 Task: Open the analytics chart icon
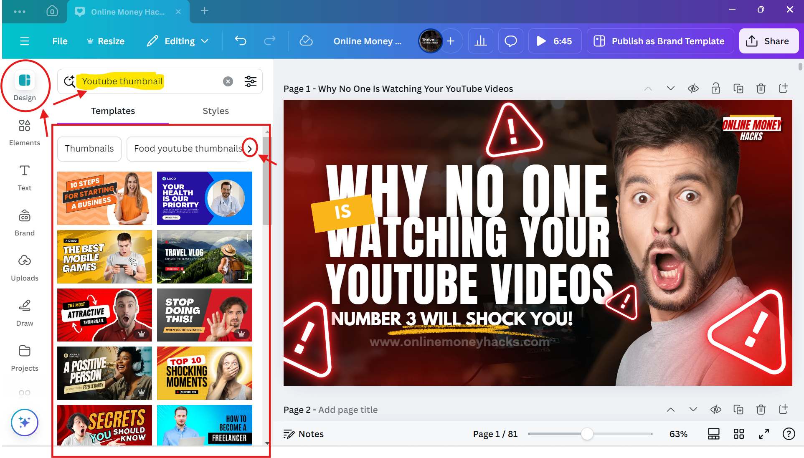pos(481,41)
